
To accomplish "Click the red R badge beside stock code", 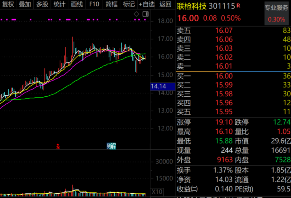I will click(x=238, y=5).
